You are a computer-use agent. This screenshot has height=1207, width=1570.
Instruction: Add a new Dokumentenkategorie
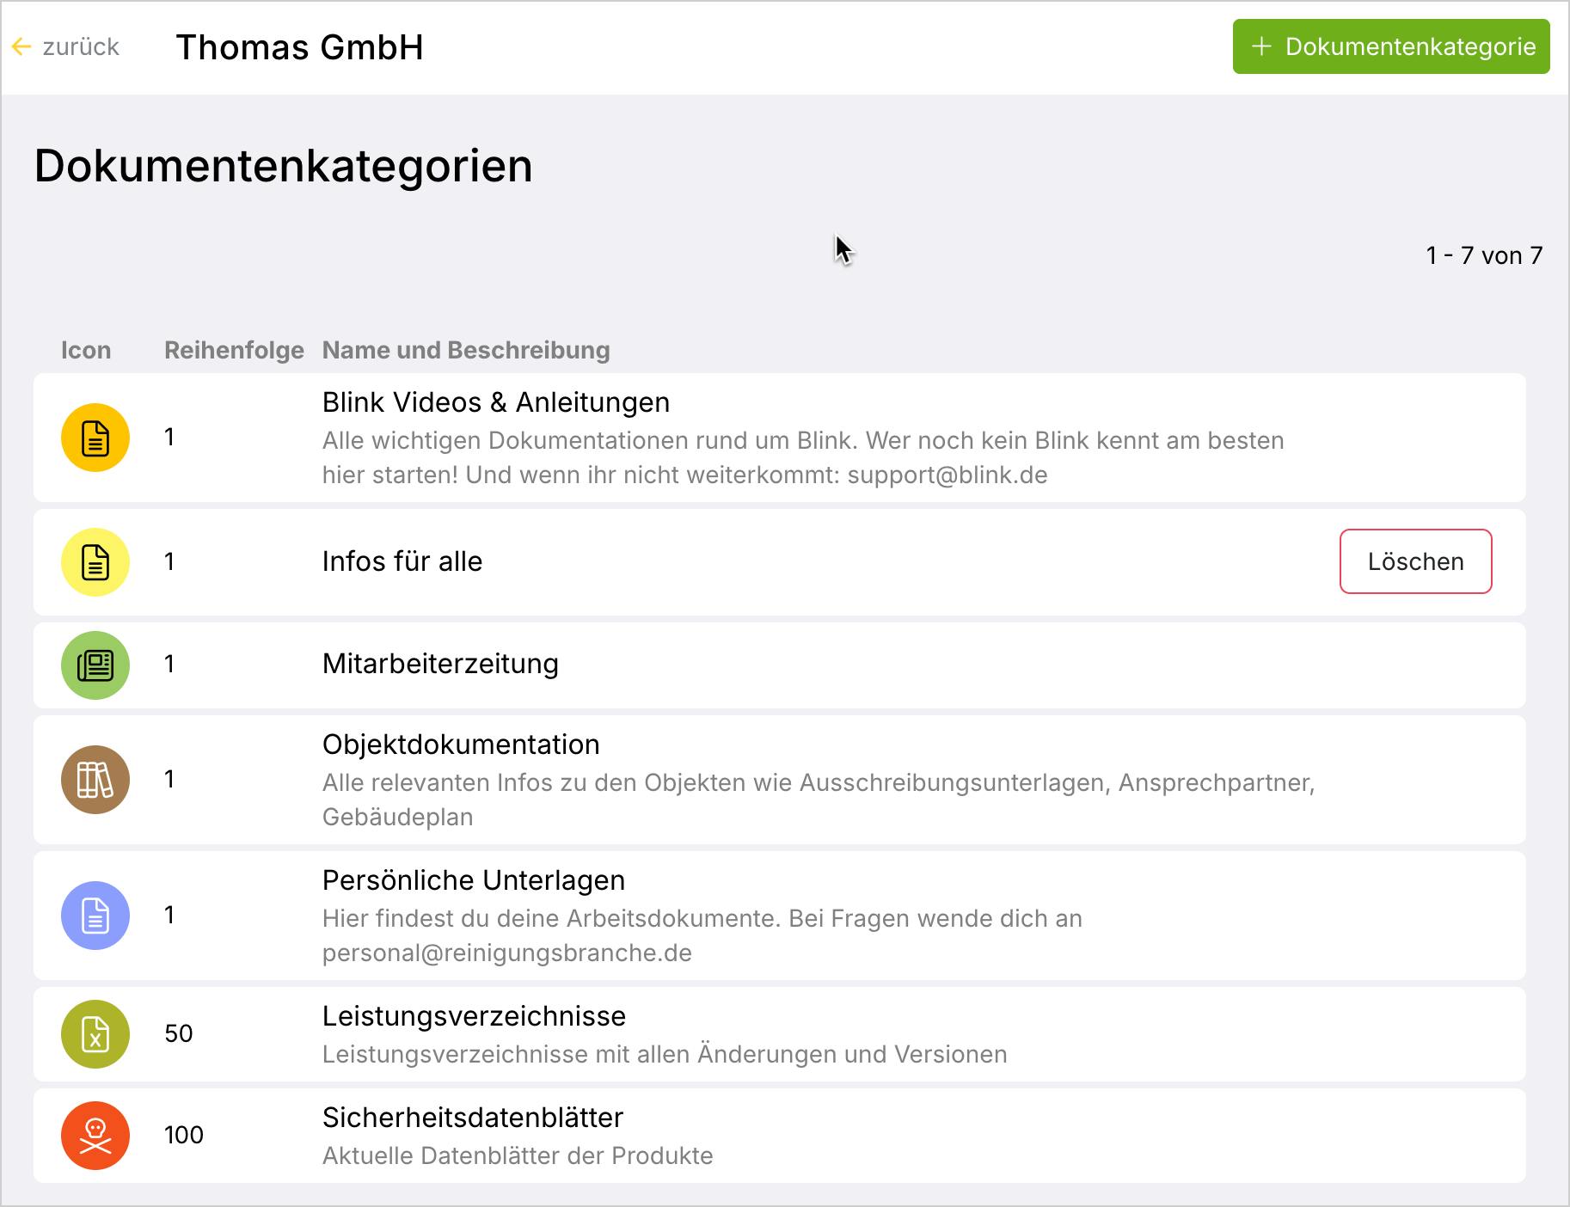1391,46
